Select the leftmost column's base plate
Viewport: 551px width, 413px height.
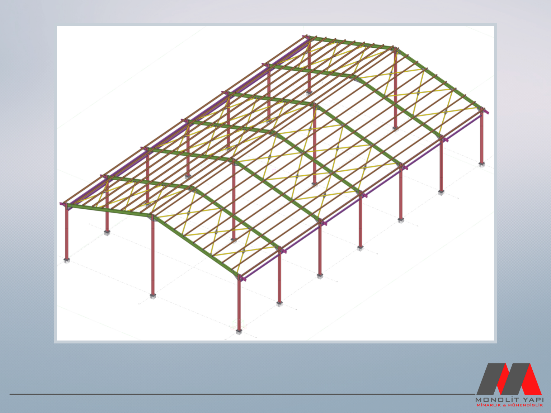[66, 261]
